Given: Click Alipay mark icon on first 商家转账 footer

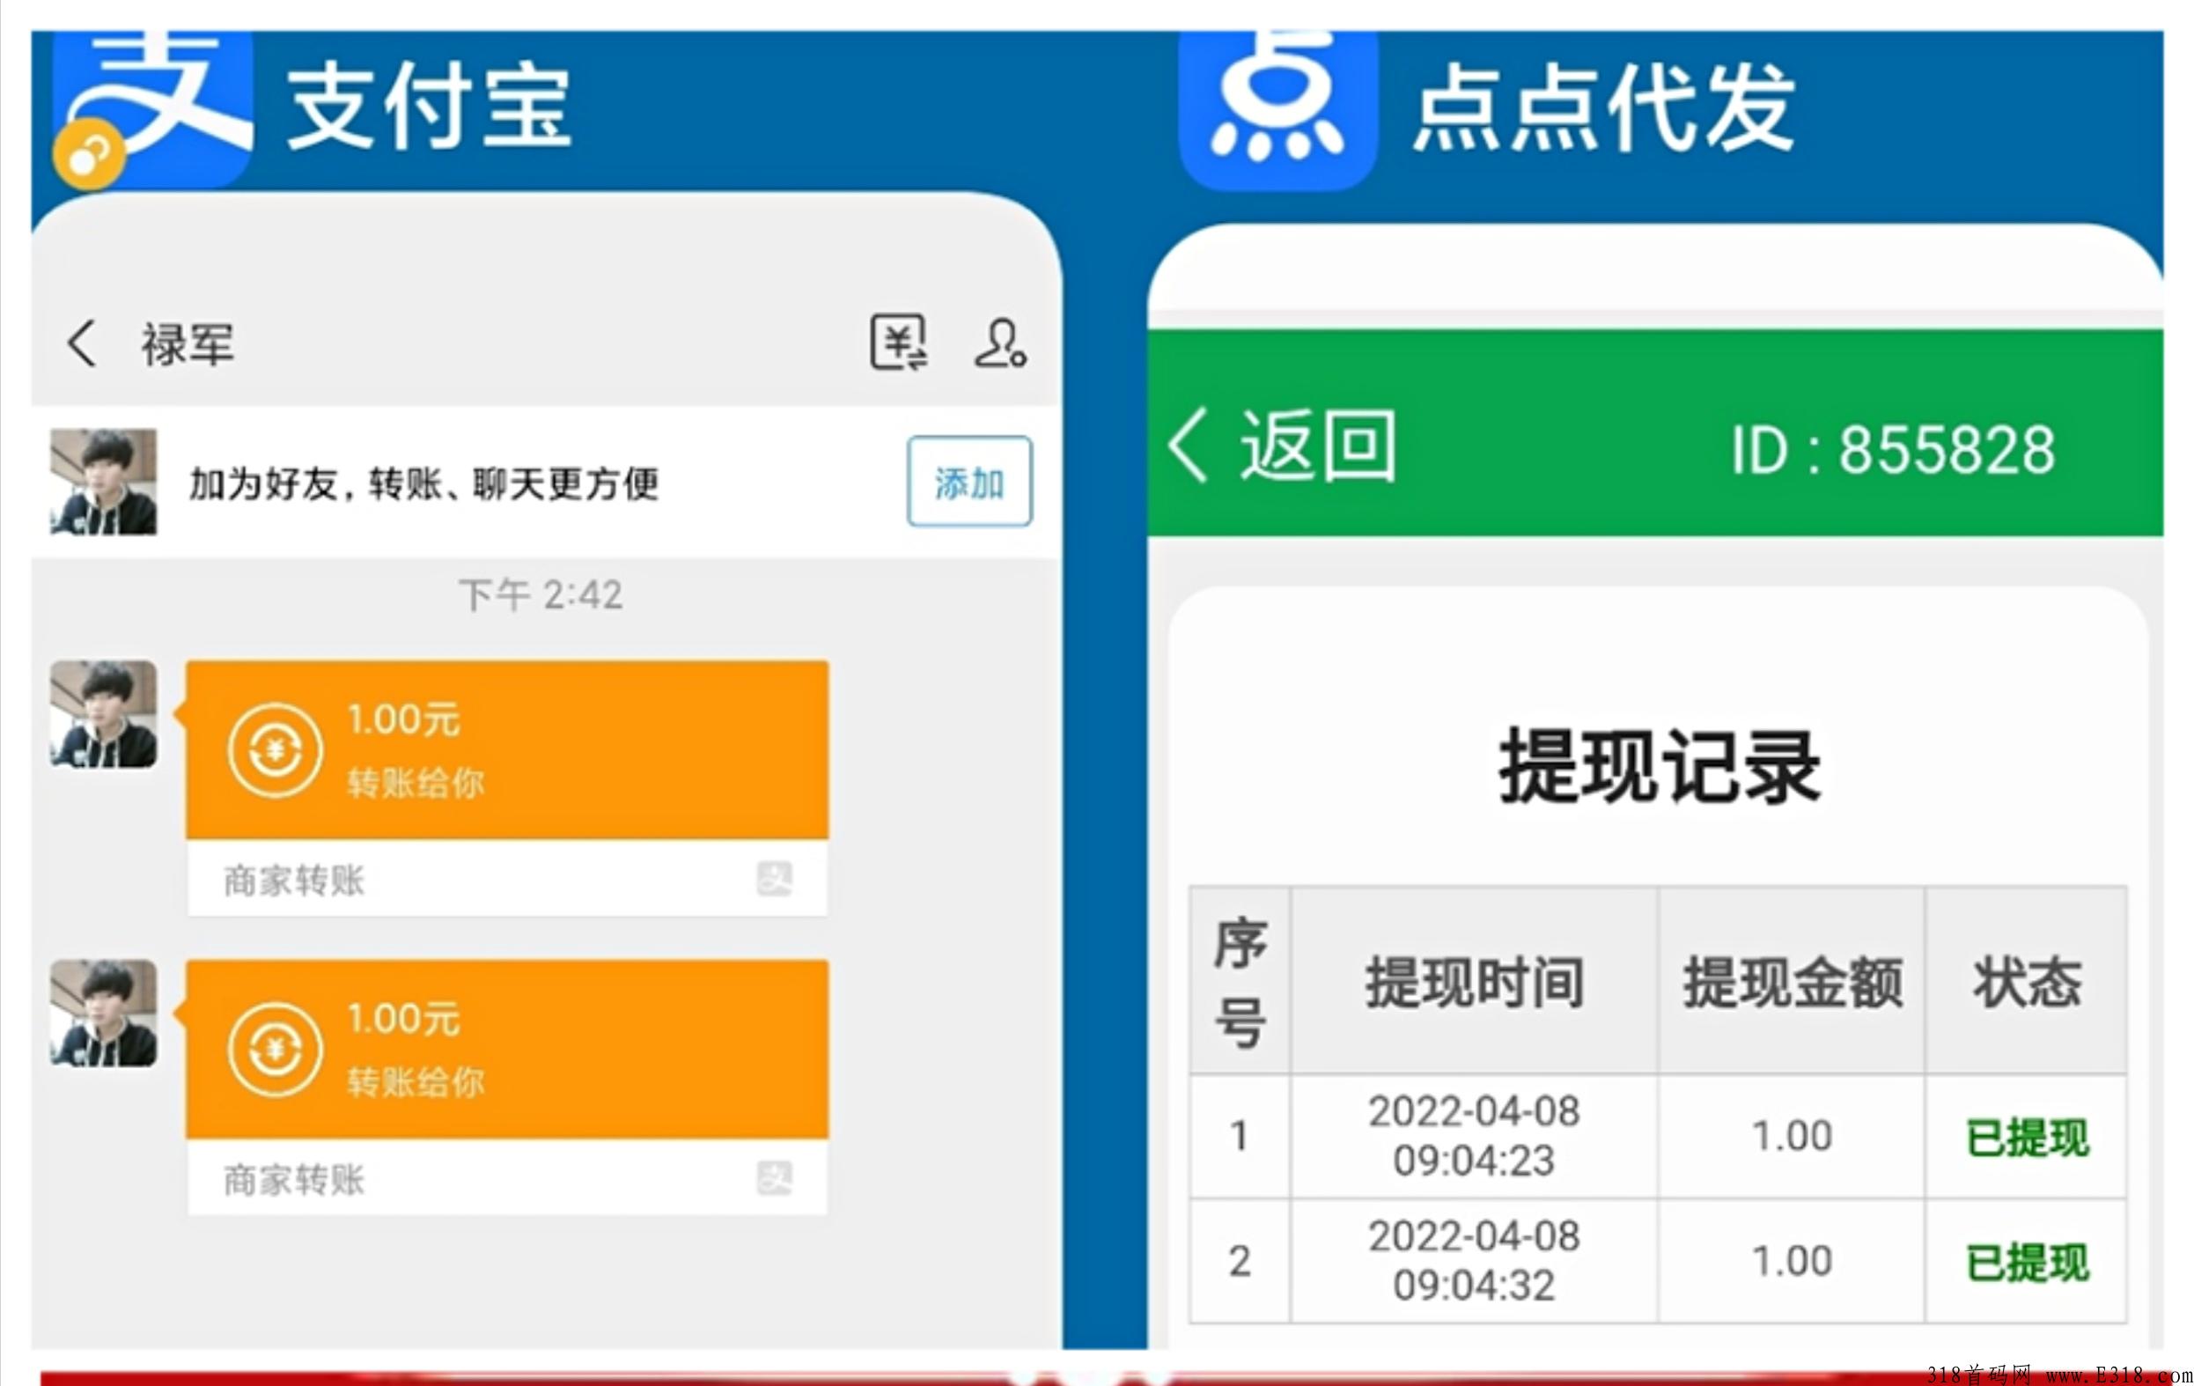Looking at the screenshot, I should pyautogui.click(x=775, y=880).
